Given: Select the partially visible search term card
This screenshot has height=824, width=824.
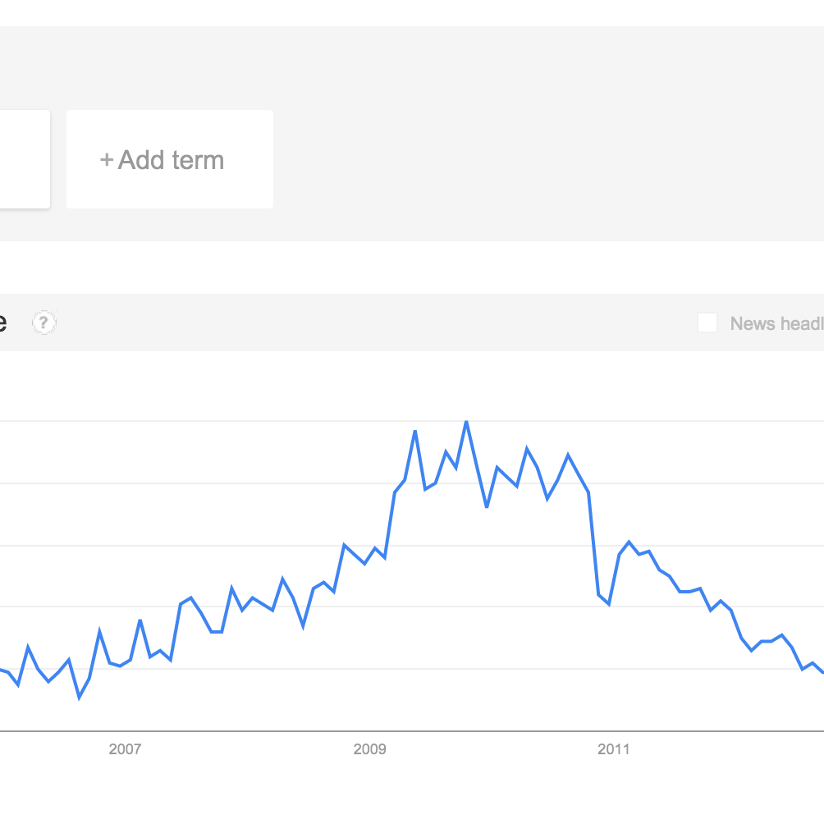Looking at the screenshot, I should point(25,159).
